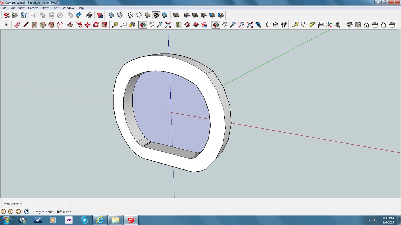Activate the Arc tool
The height and width of the screenshot is (225, 401).
pos(60,25)
